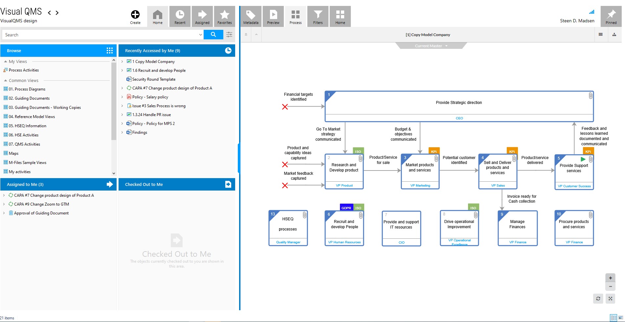The image size is (625, 322).
Task: Open the Security Round Template document
Action: 153,79
